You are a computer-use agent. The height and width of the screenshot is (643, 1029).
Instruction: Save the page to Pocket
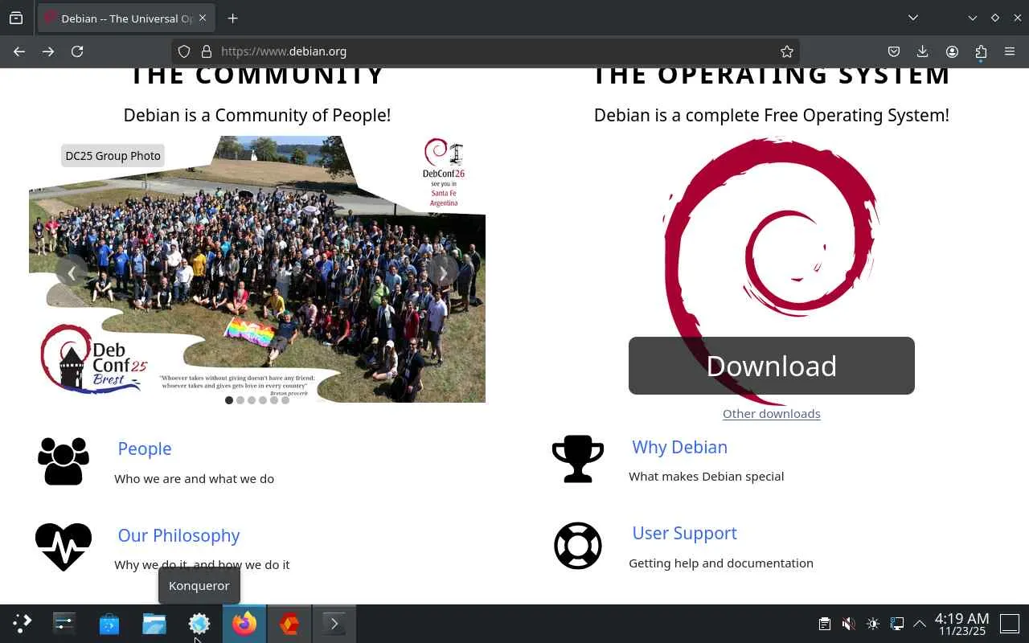tap(893, 51)
